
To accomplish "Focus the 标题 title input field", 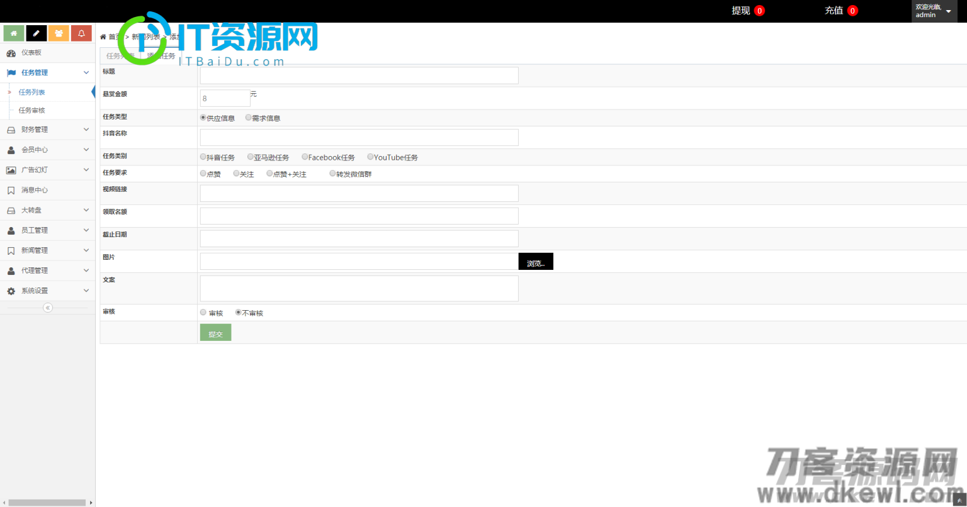I will coord(359,75).
